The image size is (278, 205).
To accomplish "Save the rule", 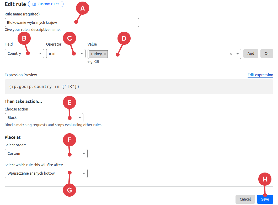I will coord(265,199).
